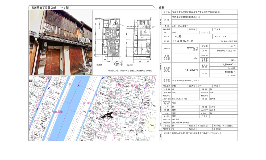
Task: Click the 和泉屋町 label on the map
Action: point(57,112)
